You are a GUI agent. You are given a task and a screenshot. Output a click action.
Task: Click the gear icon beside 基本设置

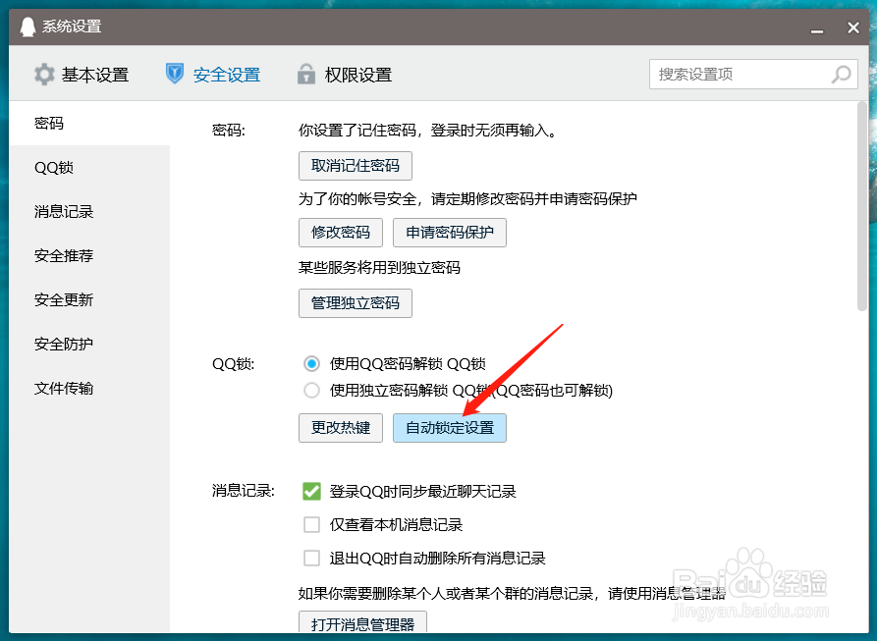[44, 75]
